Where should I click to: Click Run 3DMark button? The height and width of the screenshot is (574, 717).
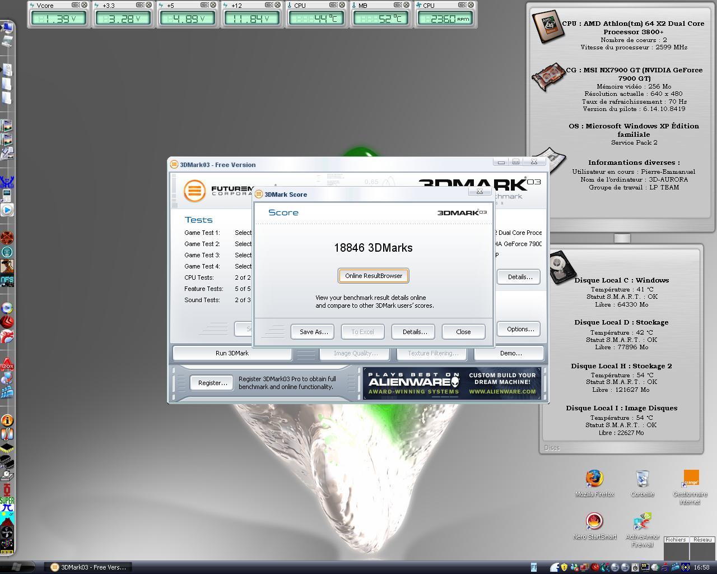click(x=232, y=353)
